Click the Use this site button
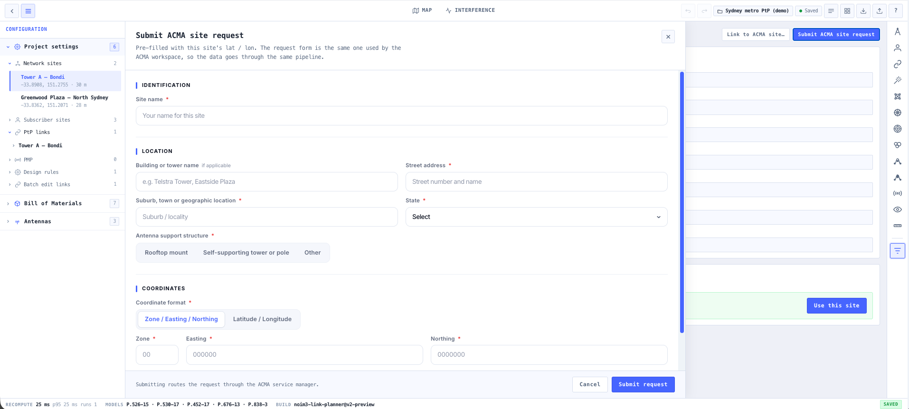Image resolution: width=909 pixels, height=409 pixels. tap(837, 305)
